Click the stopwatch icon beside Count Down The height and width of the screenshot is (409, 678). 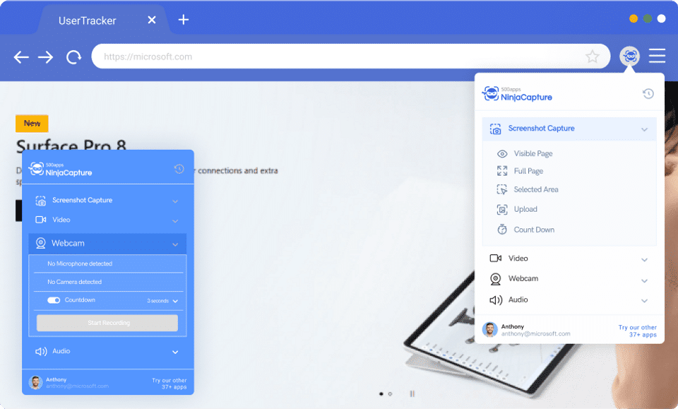coord(502,229)
